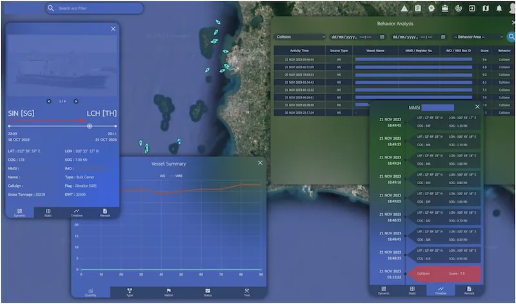Click the vessel photo thumbnail
516x304 pixels.
coord(62,65)
